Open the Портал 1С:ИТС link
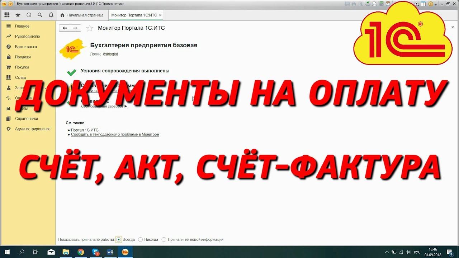The height and width of the screenshot is (258, 459). click(x=85, y=130)
